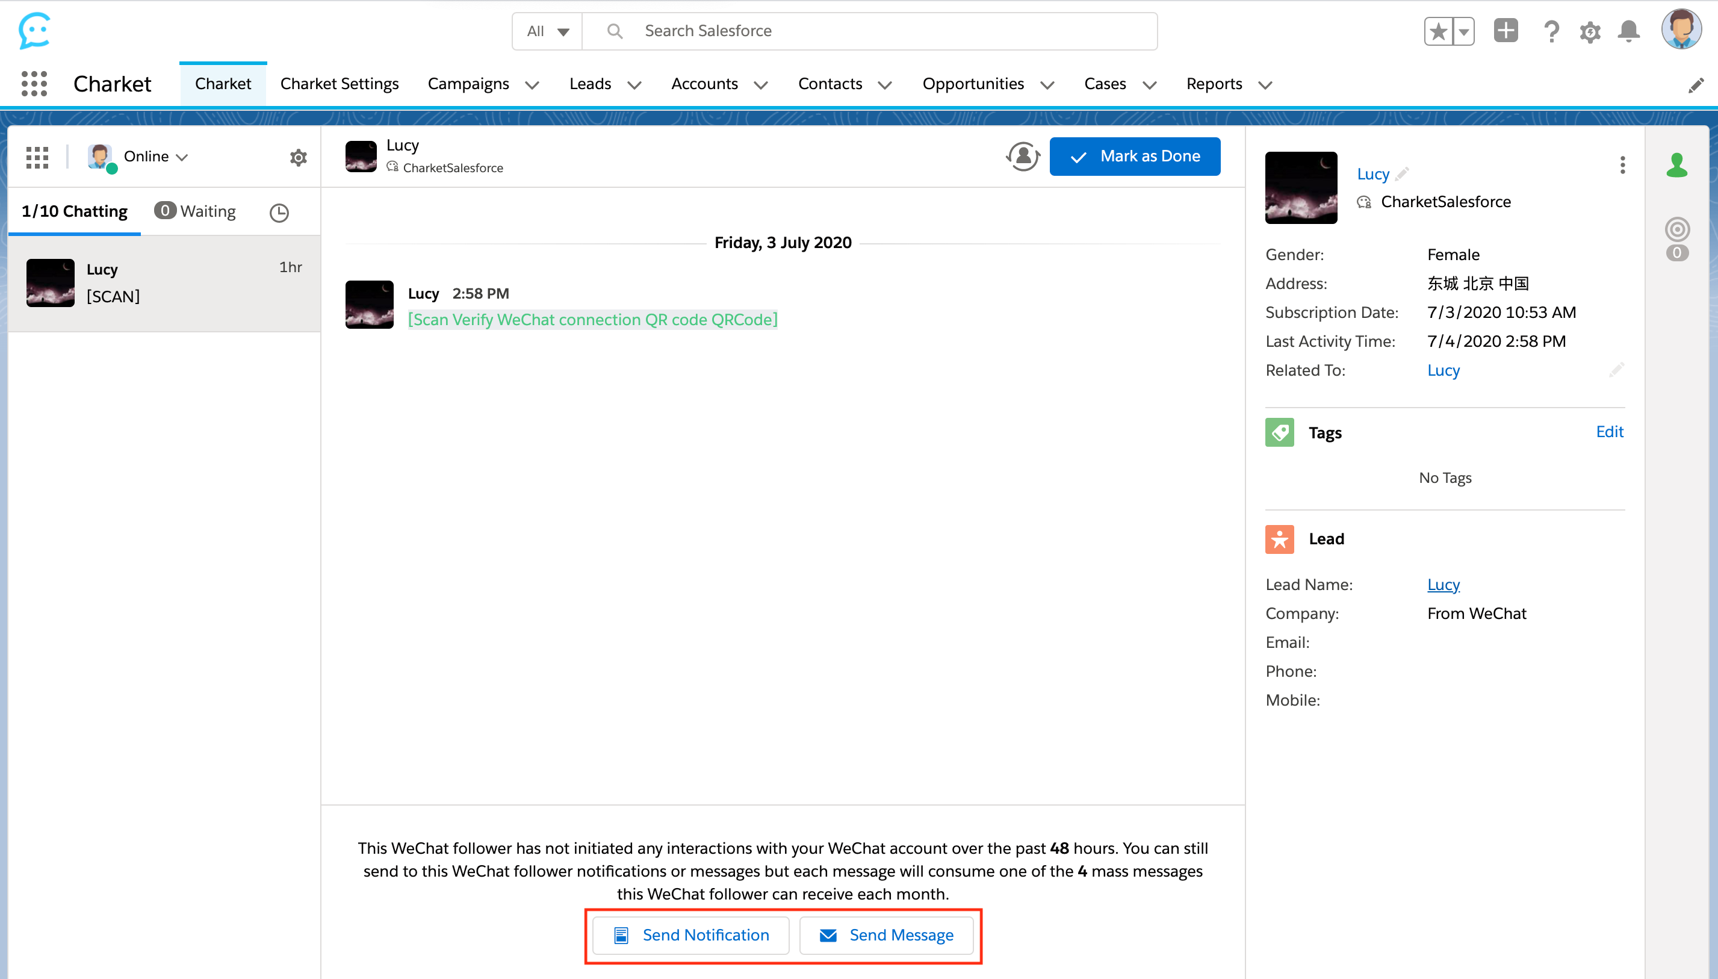
Task: Open the Charket Settings tab
Action: tap(340, 84)
